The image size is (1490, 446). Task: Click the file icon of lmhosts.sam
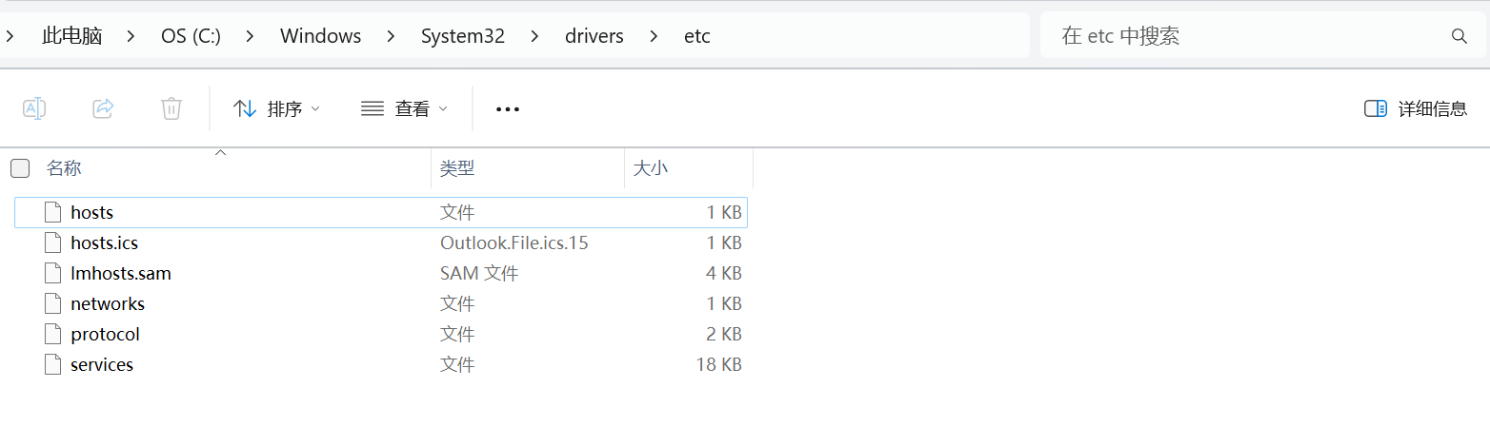coord(53,273)
